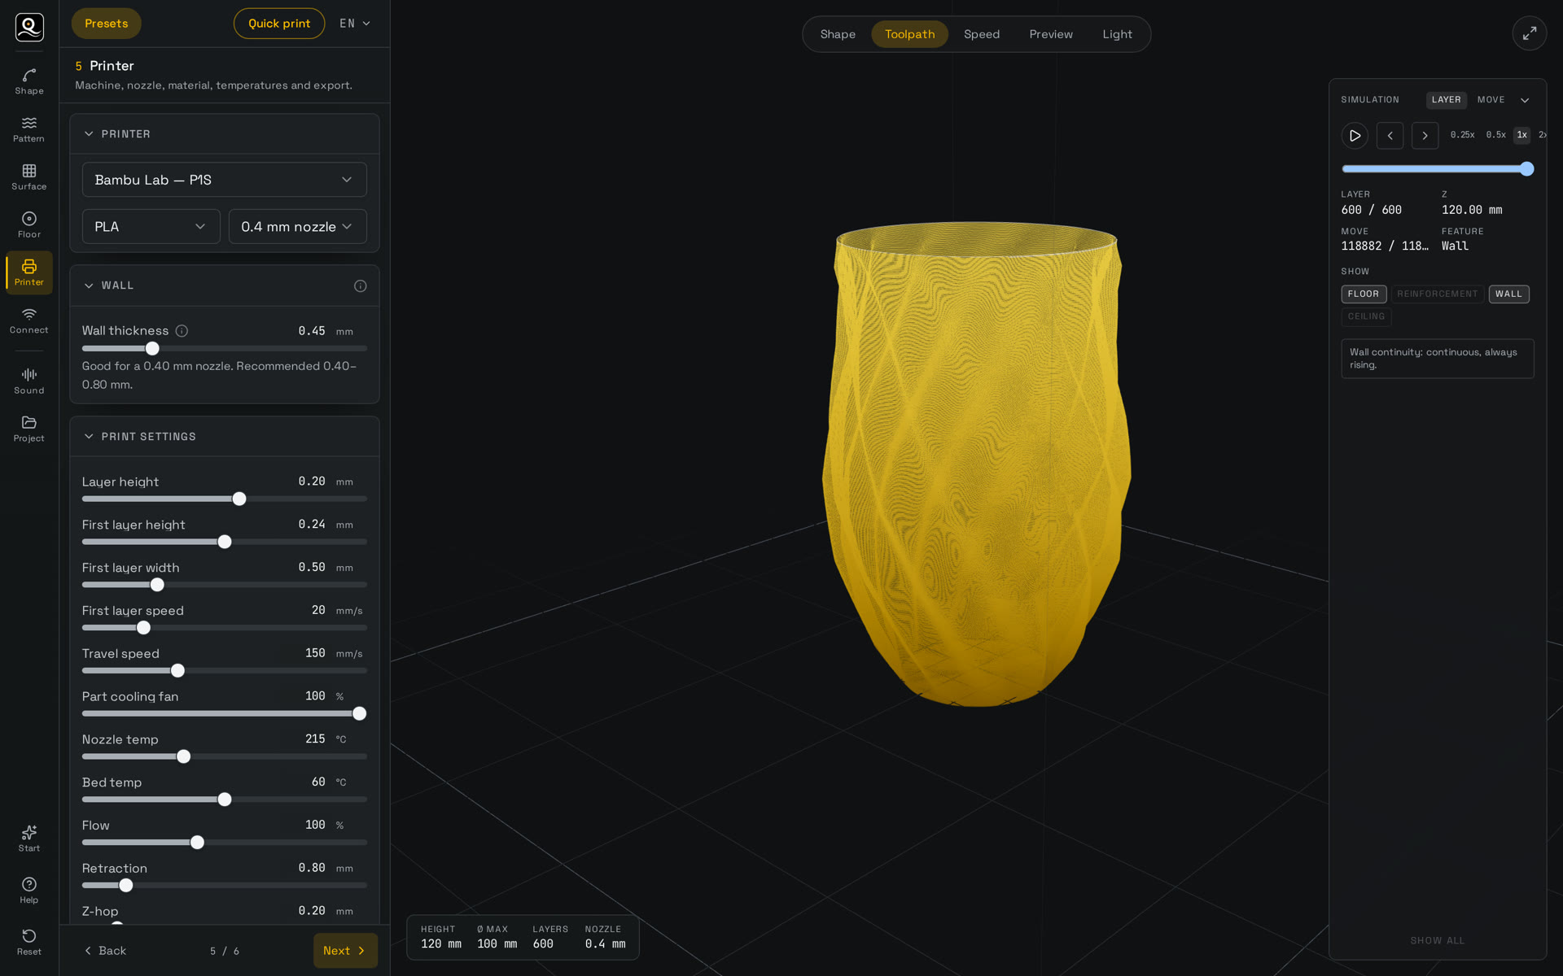Screen dimensions: 1563x976
Task: Click the app logo icon
Action: click(x=29, y=27)
